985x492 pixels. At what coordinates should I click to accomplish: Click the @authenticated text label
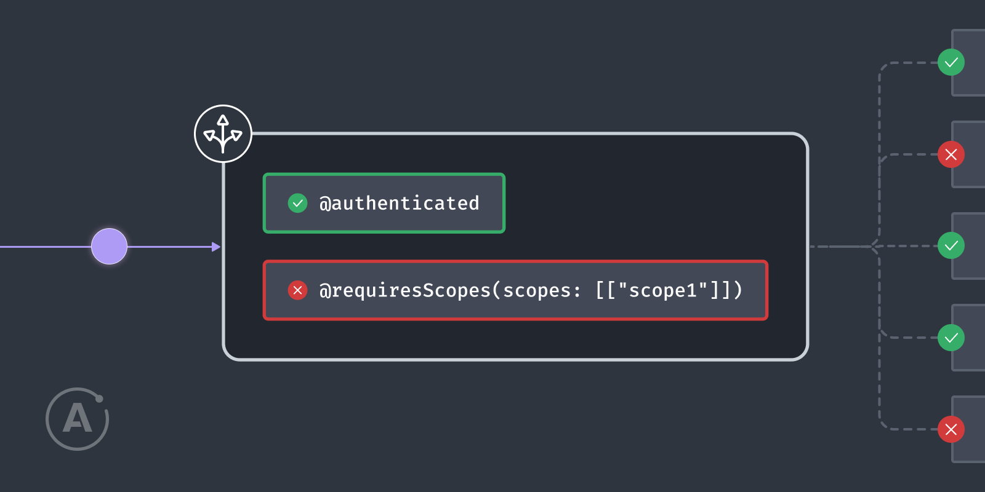pos(399,203)
